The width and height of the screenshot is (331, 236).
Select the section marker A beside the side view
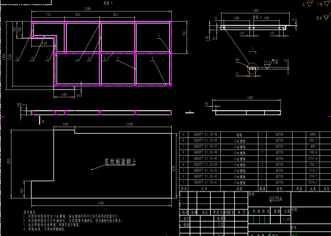[x=190, y=112]
